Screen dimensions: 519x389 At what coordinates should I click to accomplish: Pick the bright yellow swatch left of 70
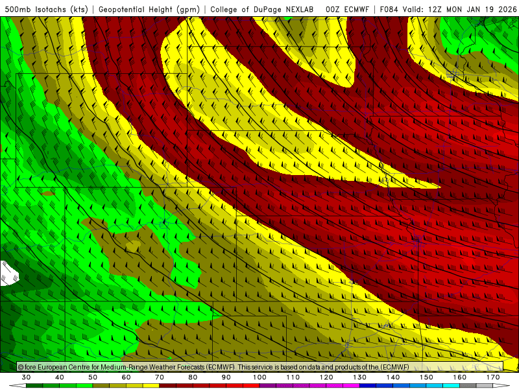pyautogui.click(x=151, y=386)
